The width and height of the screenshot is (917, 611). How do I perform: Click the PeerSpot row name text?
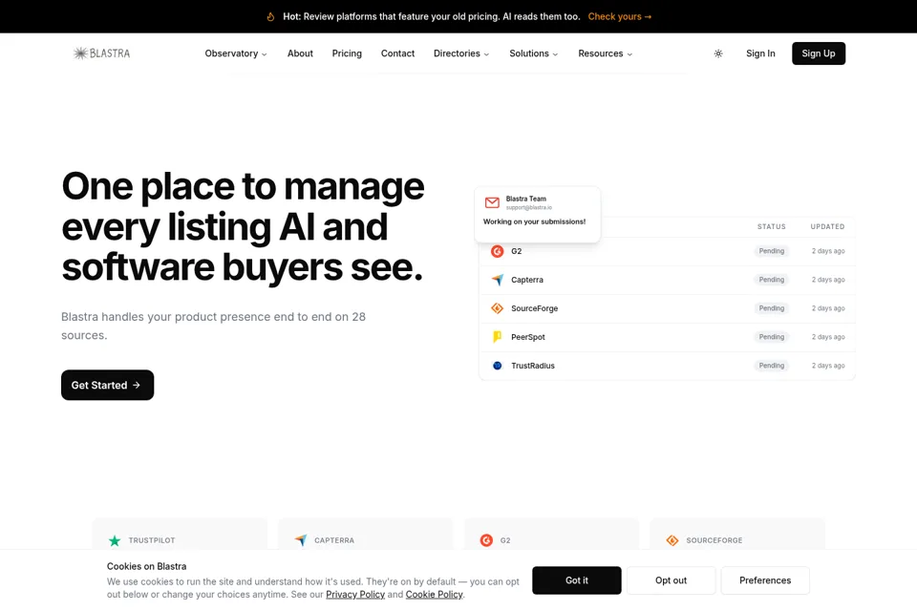528,337
